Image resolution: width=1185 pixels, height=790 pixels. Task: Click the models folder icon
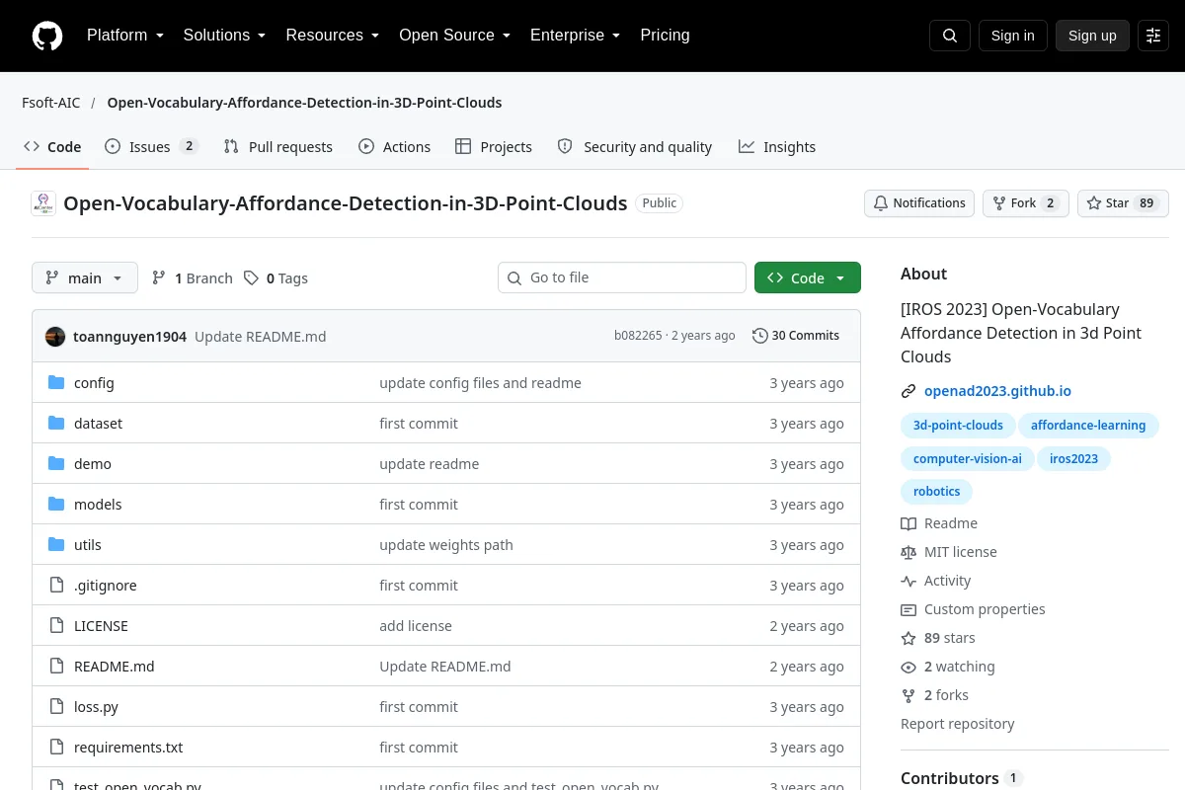point(56,505)
